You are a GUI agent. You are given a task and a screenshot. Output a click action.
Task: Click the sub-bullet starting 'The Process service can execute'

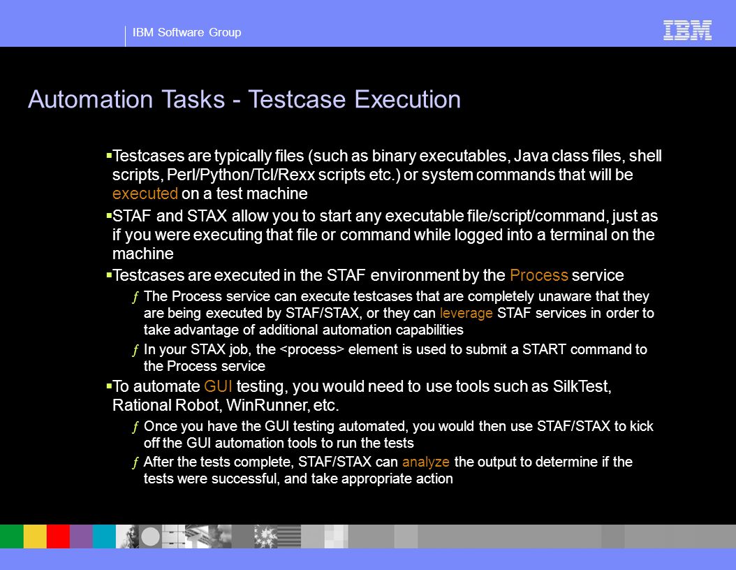pyautogui.click(x=393, y=313)
